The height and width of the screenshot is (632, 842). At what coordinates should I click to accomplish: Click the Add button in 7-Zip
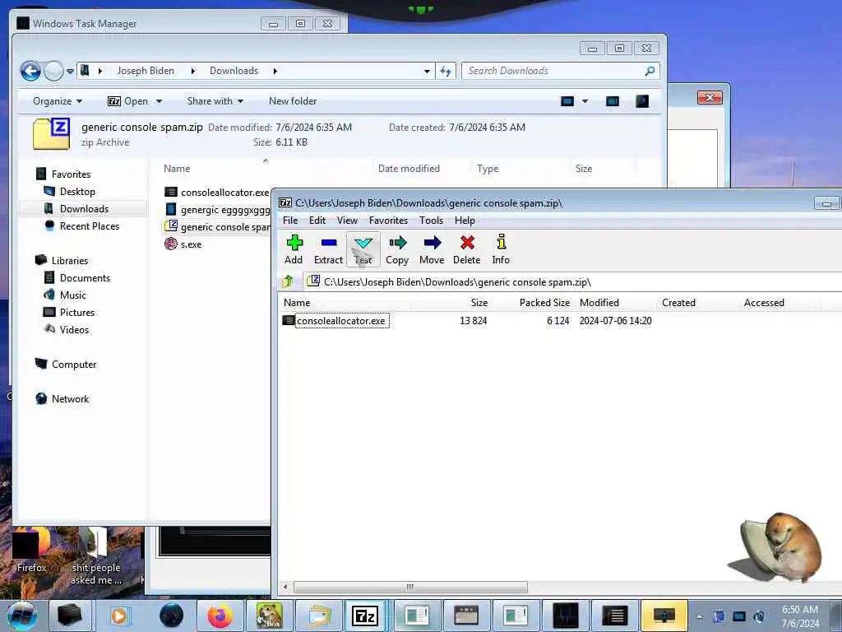click(x=294, y=249)
